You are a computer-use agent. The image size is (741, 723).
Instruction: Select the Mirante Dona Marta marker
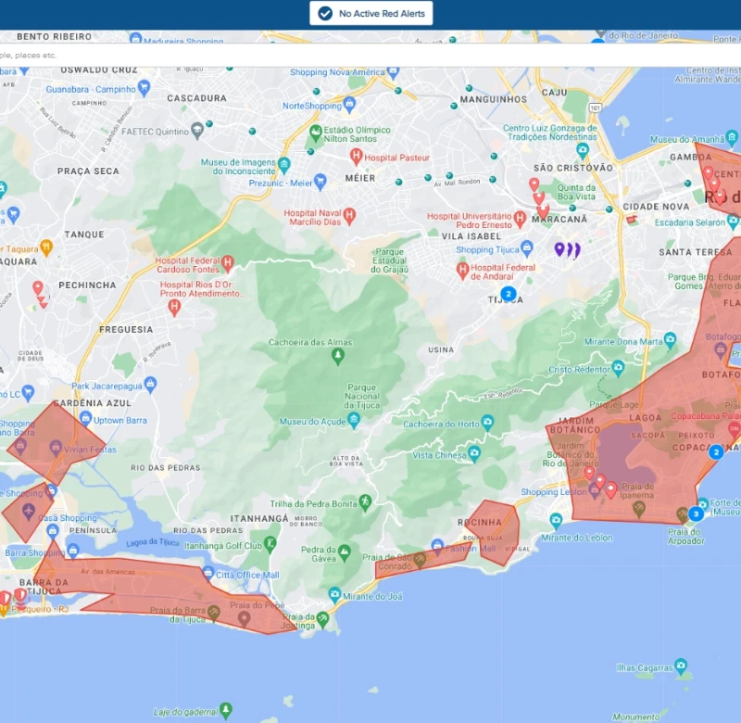click(670, 339)
